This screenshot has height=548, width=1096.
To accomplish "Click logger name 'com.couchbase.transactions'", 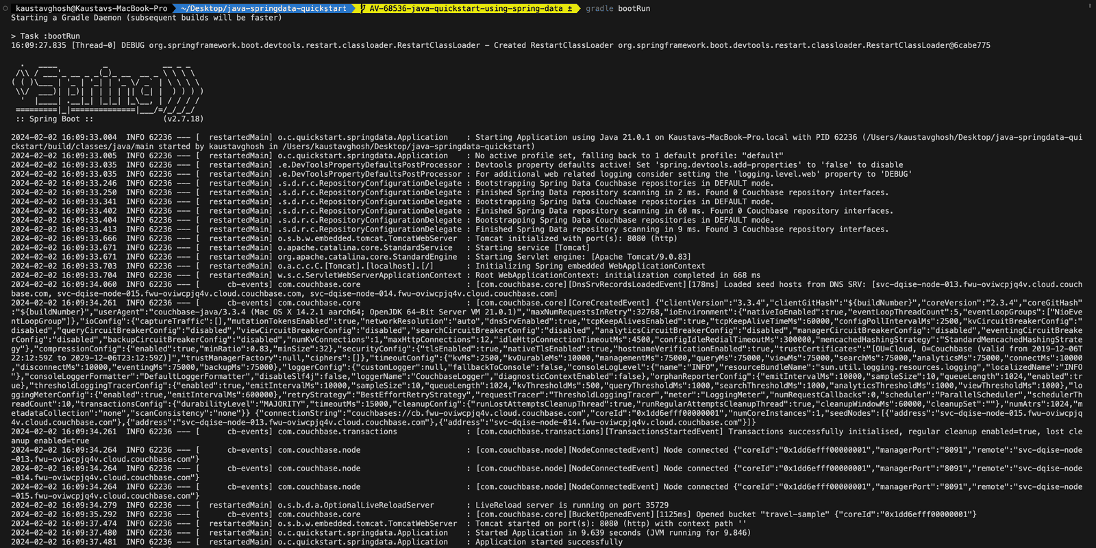I will 337,432.
